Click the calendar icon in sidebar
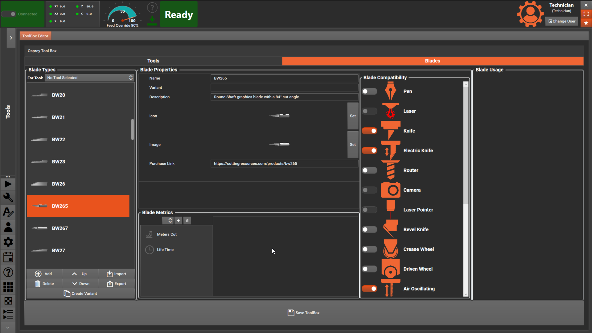The height and width of the screenshot is (333, 592). (8, 257)
